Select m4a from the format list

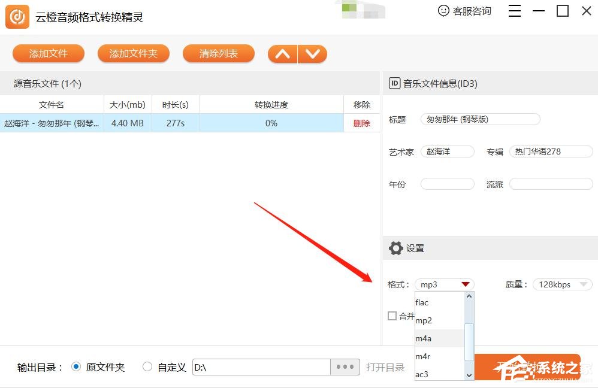[424, 338]
